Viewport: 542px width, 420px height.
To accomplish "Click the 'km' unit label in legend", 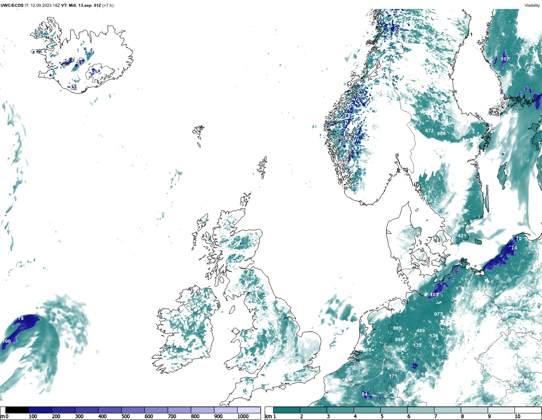I will coord(268,417).
